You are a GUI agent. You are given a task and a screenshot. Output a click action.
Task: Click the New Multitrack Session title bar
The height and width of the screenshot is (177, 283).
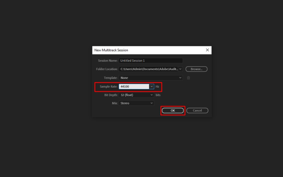[x=141, y=50]
